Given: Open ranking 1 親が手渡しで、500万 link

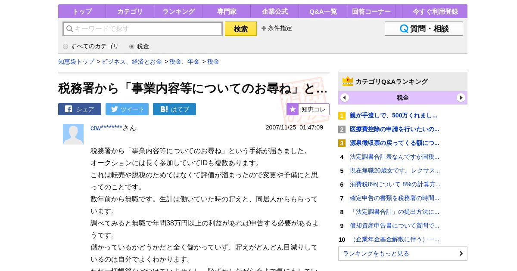Looking at the screenshot, I should 393,115.
